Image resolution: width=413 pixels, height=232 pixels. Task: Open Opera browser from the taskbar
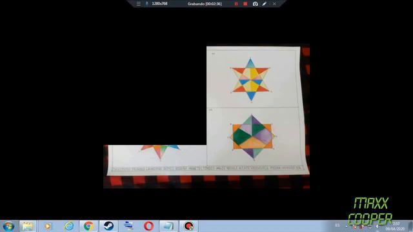pos(148,226)
